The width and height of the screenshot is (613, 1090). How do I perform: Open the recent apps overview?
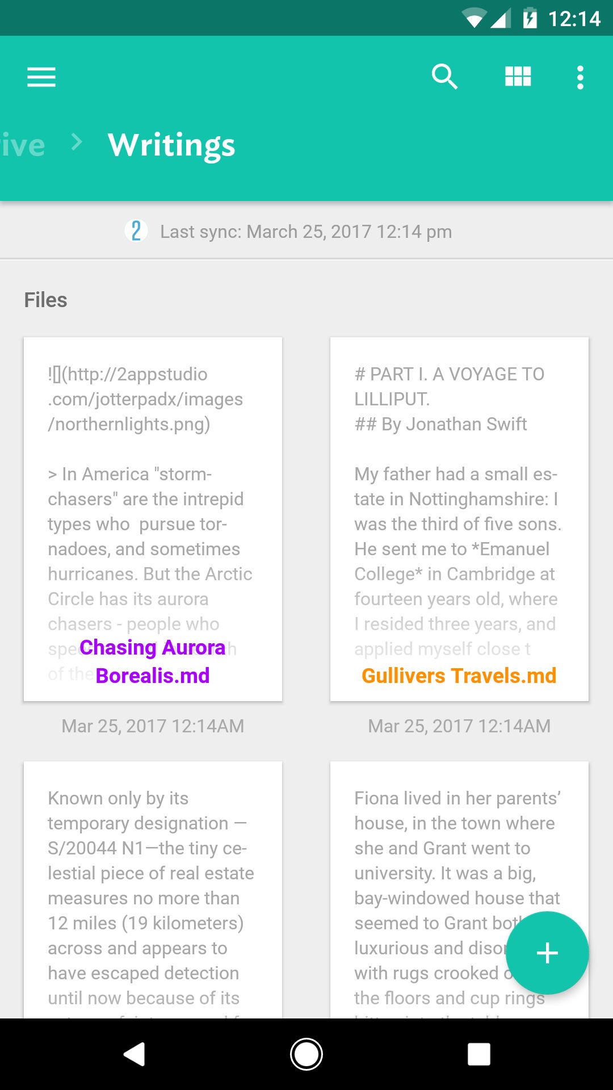tap(478, 1054)
